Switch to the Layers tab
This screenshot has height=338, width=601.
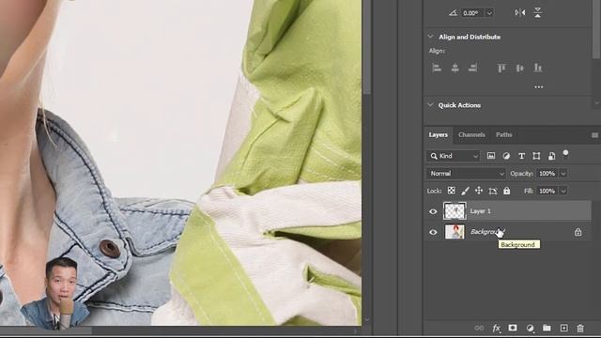(439, 135)
